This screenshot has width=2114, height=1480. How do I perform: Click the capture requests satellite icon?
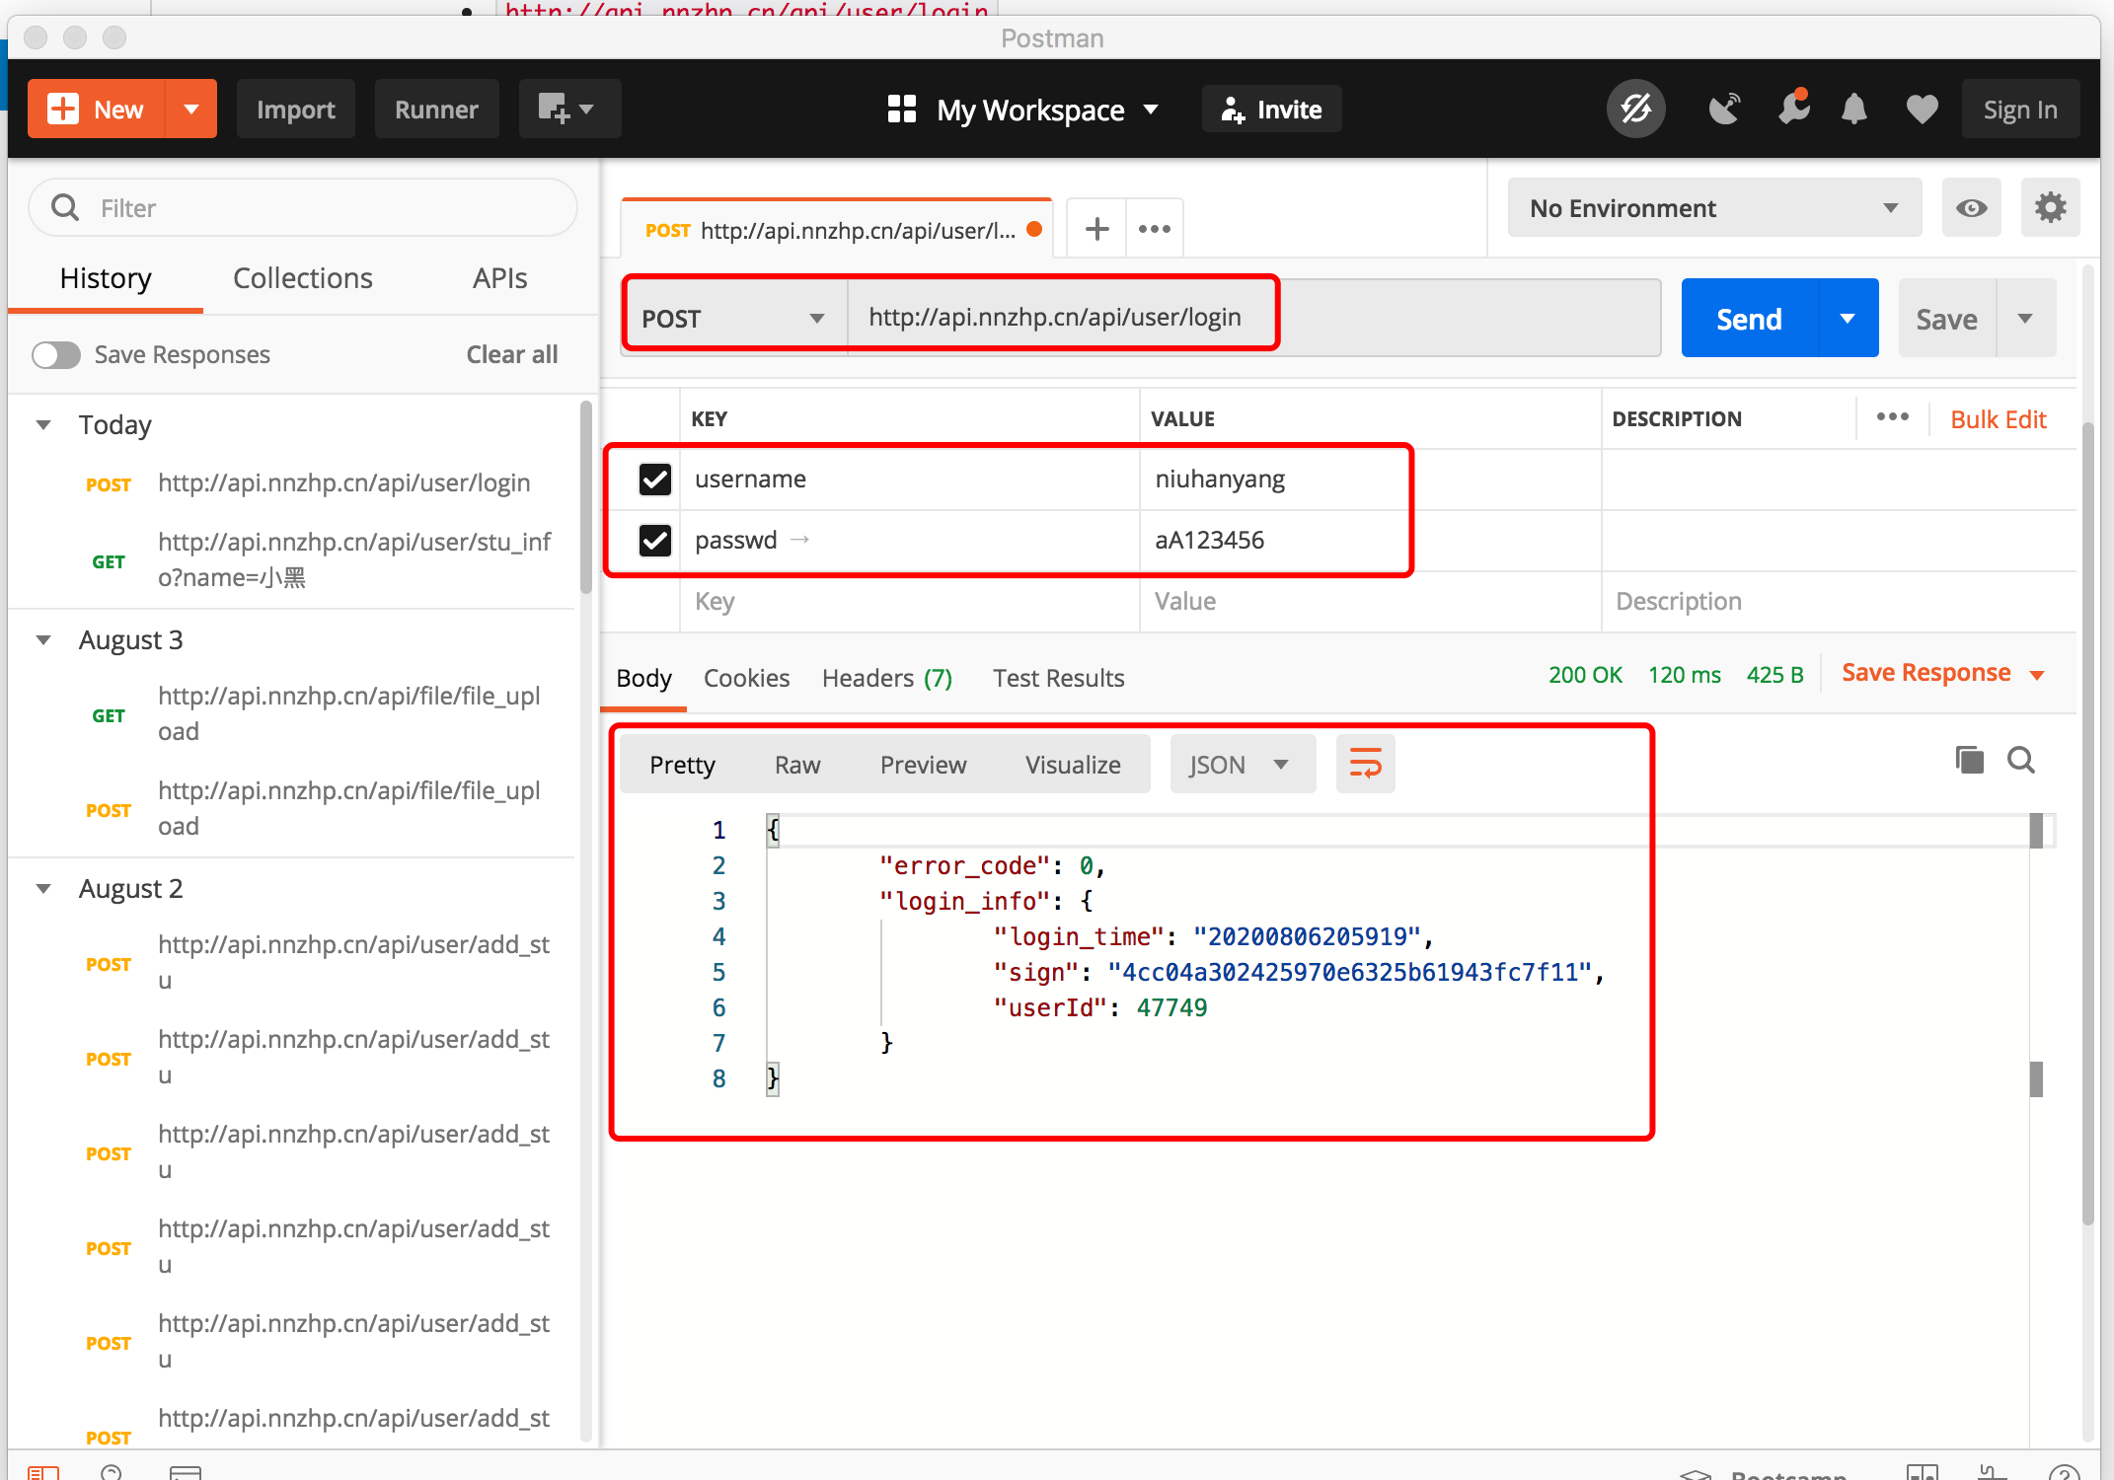coord(1724,109)
